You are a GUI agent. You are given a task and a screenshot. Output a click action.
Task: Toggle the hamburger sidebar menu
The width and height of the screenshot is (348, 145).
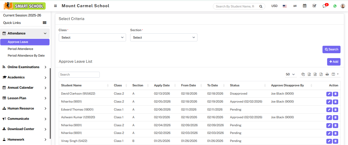pos(55,6)
